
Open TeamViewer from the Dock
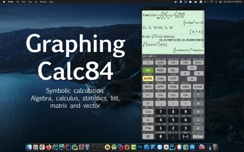160,147
